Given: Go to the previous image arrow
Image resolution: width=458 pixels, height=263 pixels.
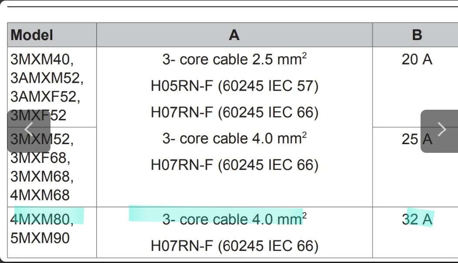Looking at the screenshot, I should 29,130.
